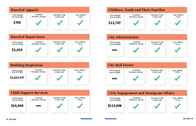This screenshot has width=196, height=126.
Task: Click the $2,527,377 budget amount
Action: tap(17, 78)
